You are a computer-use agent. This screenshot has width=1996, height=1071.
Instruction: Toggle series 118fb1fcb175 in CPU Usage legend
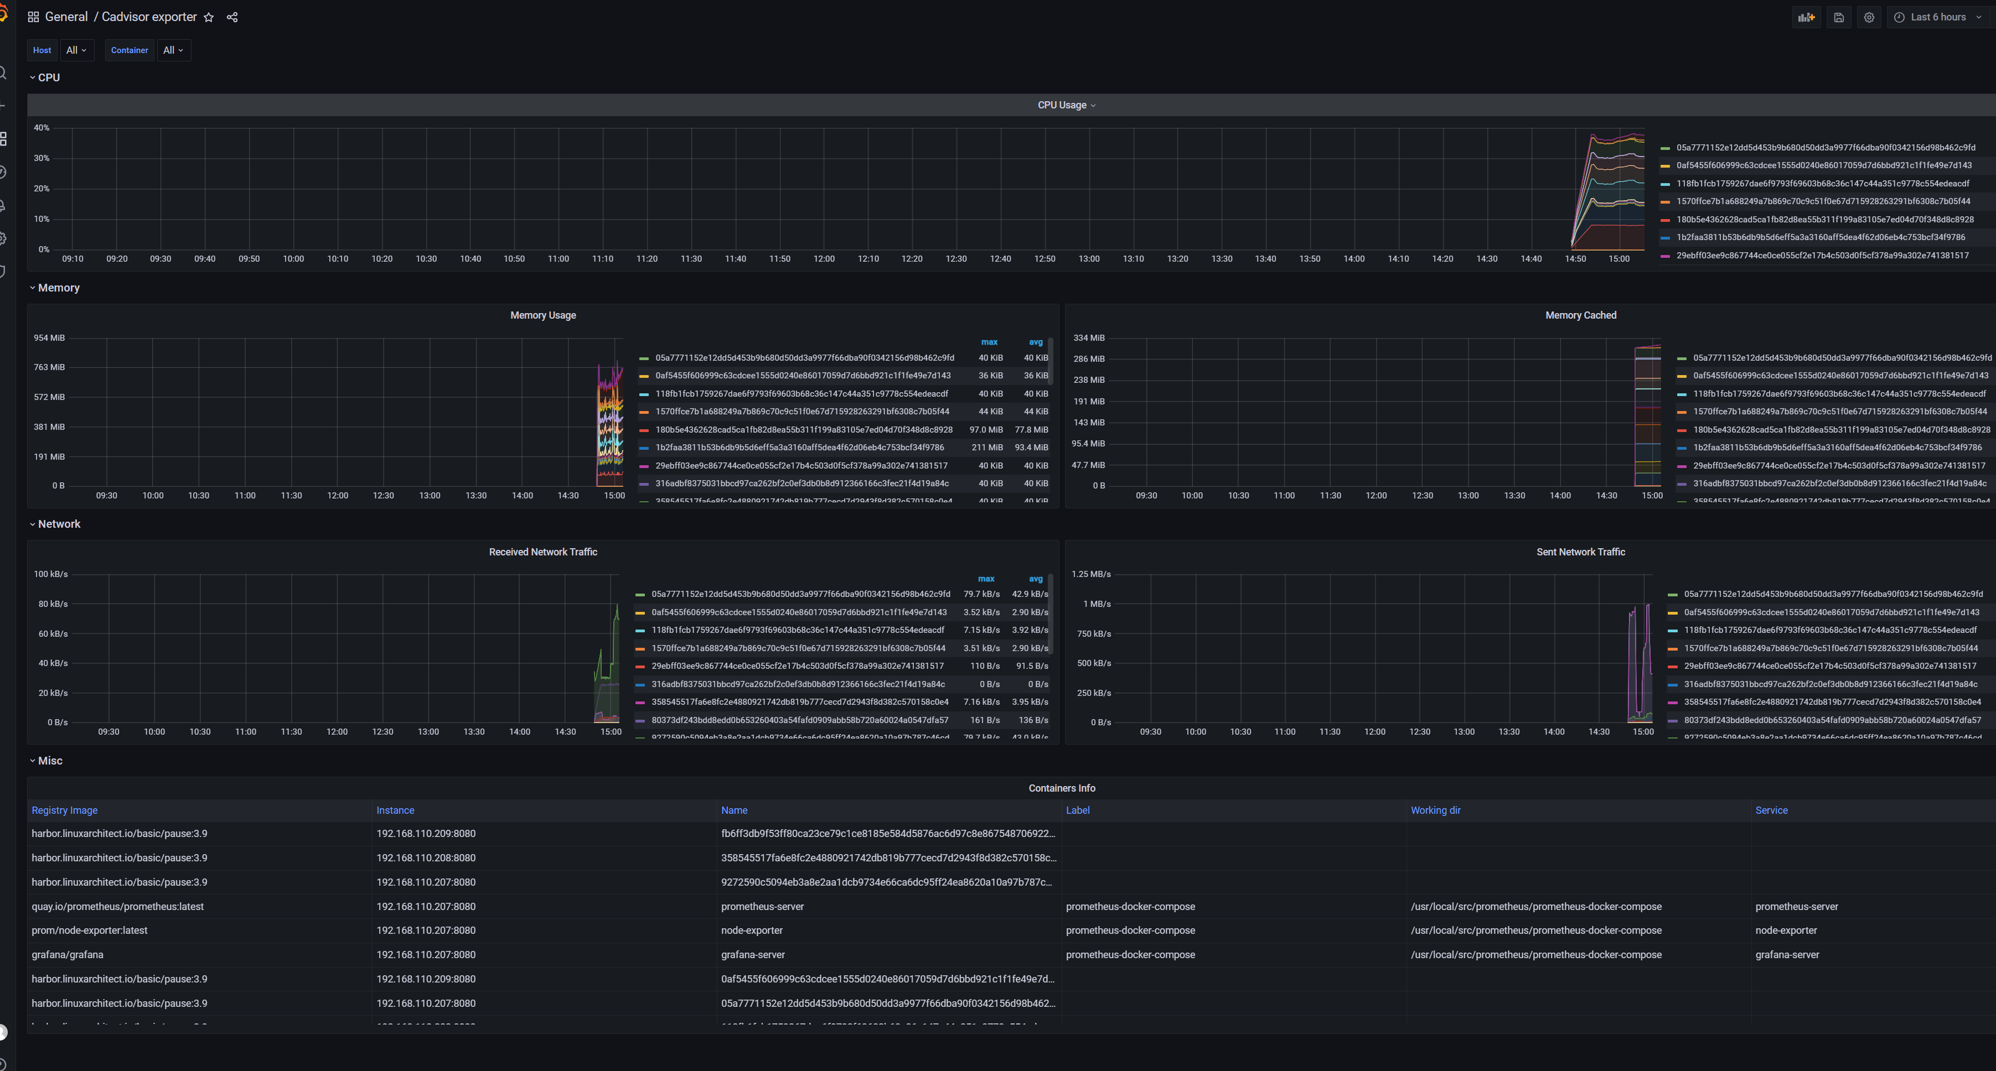(1822, 184)
